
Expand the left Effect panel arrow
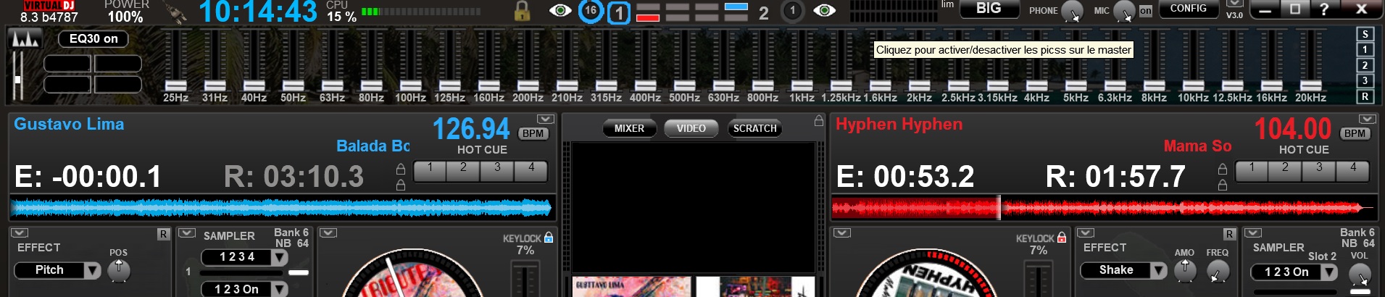coord(20,233)
